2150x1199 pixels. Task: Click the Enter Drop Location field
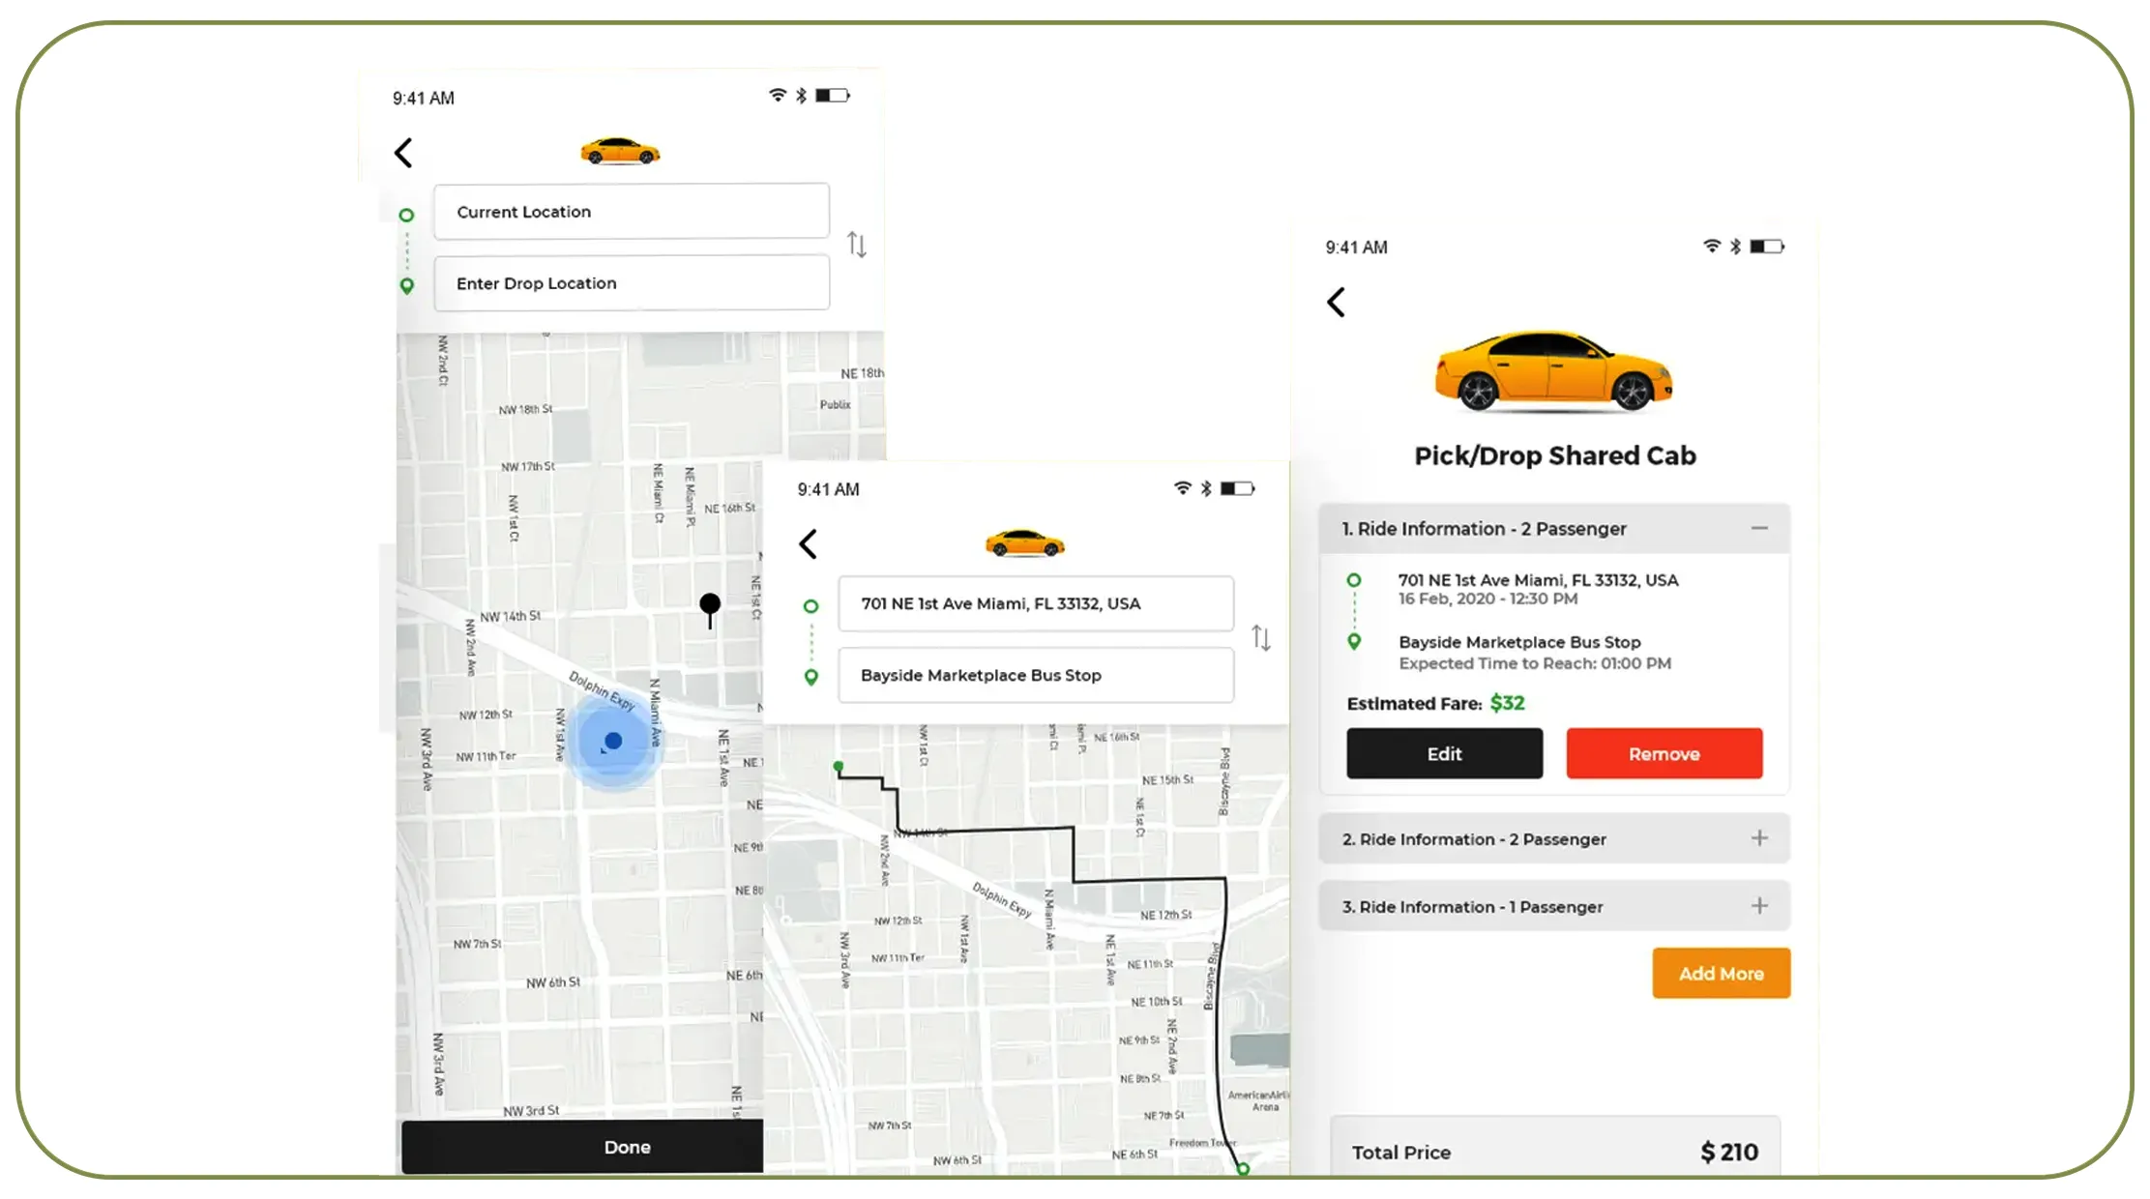tap(632, 282)
